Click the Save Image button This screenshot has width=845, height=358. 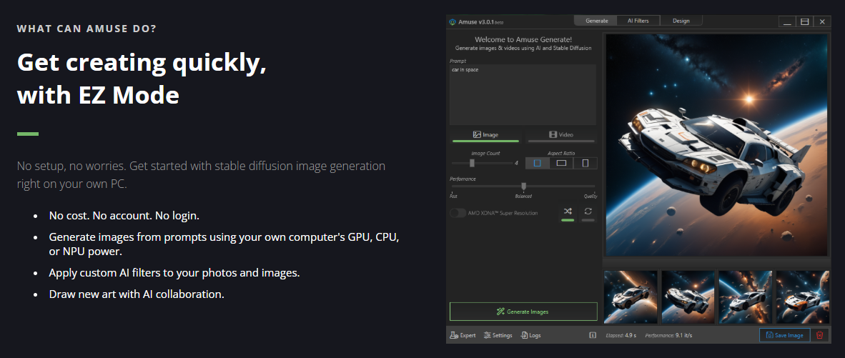(x=784, y=335)
